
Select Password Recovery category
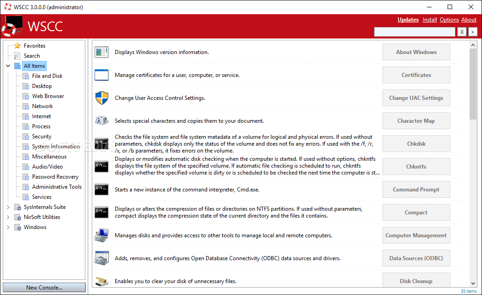coord(56,177)
